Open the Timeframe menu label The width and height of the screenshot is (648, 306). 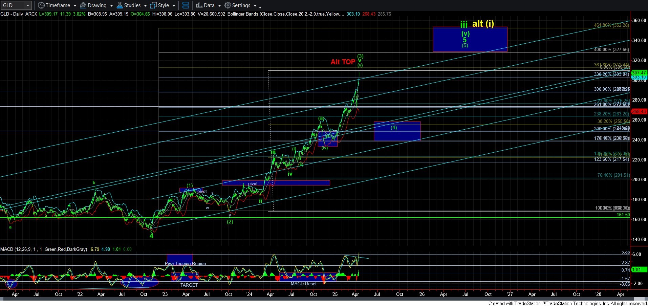tap(58, 5)
